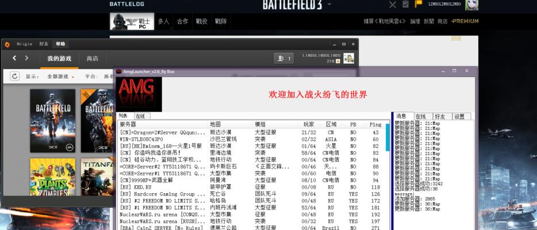Select [RU][HK]Eminem_168 server row
Screen dimensions: 537x230
tap(252, 146)
